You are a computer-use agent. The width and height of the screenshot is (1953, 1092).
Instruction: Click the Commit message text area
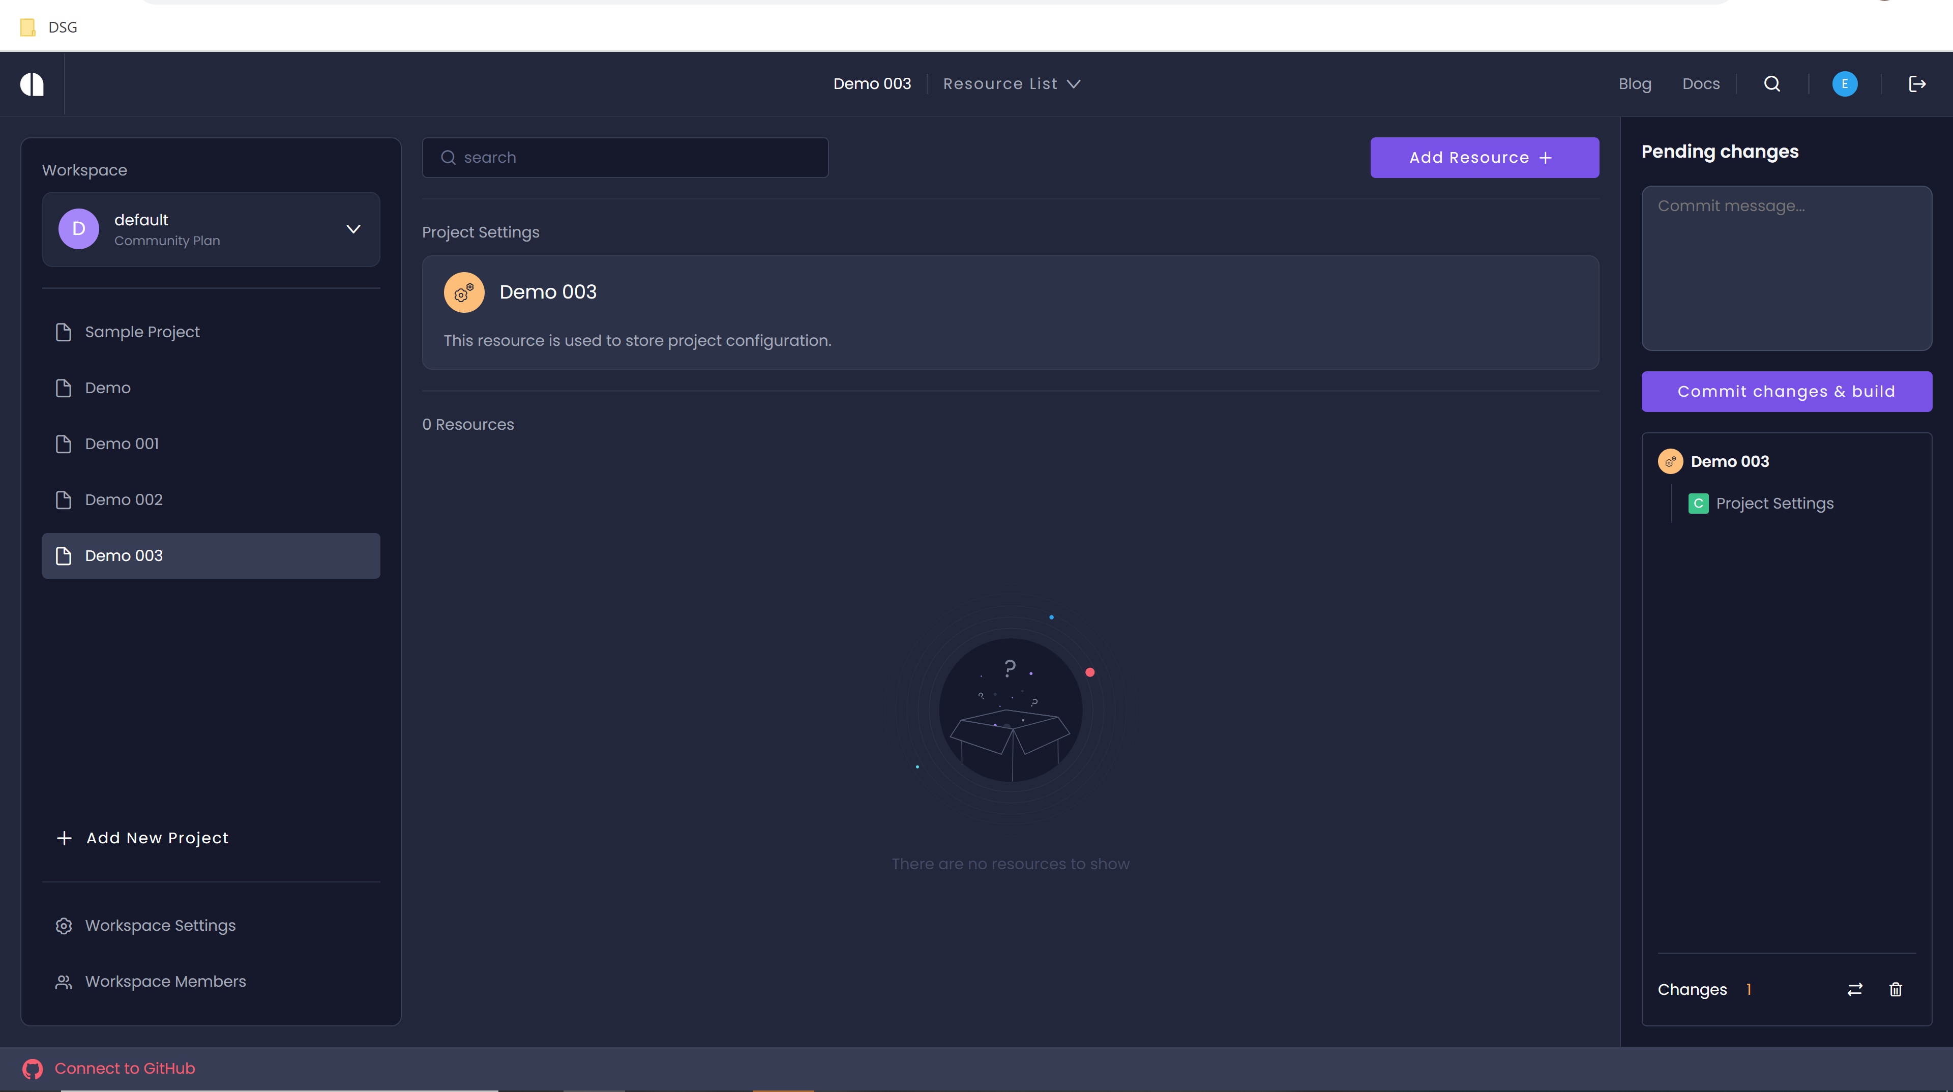[1786, 268]
